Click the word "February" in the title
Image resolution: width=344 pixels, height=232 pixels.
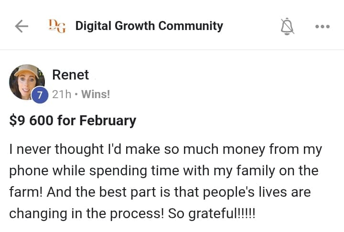tap(107, 121)
